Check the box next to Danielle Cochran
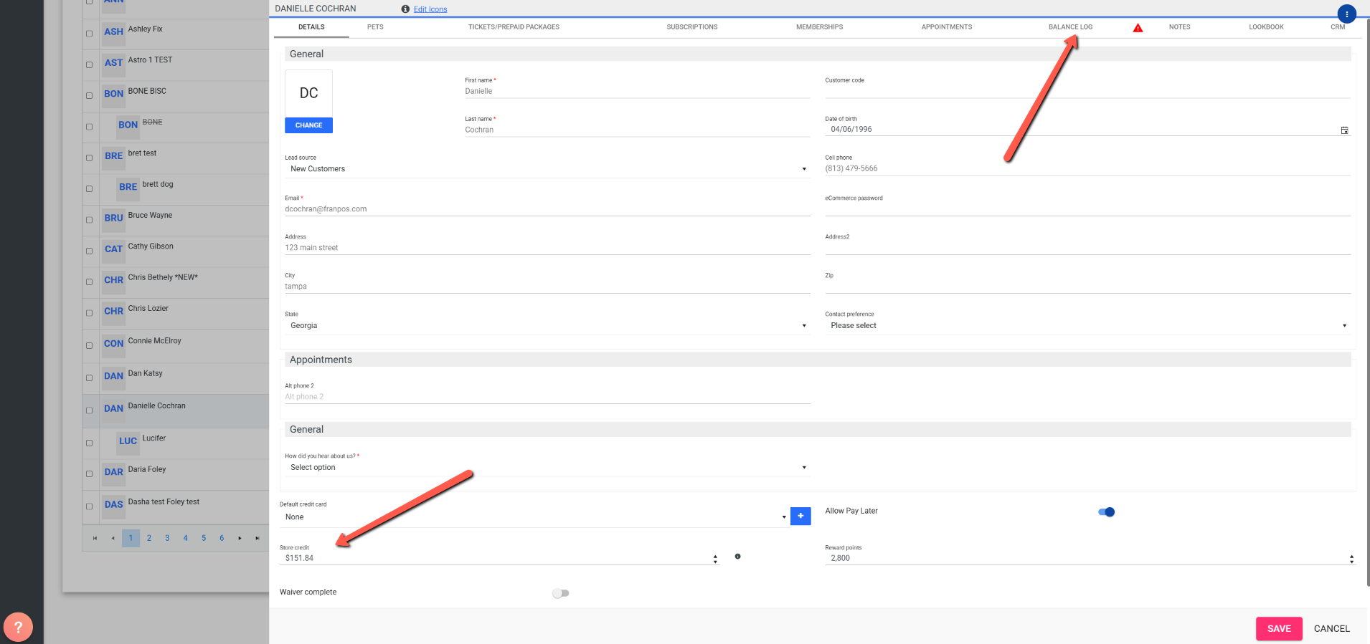The image size is (1370, 644). pos(90,410)
